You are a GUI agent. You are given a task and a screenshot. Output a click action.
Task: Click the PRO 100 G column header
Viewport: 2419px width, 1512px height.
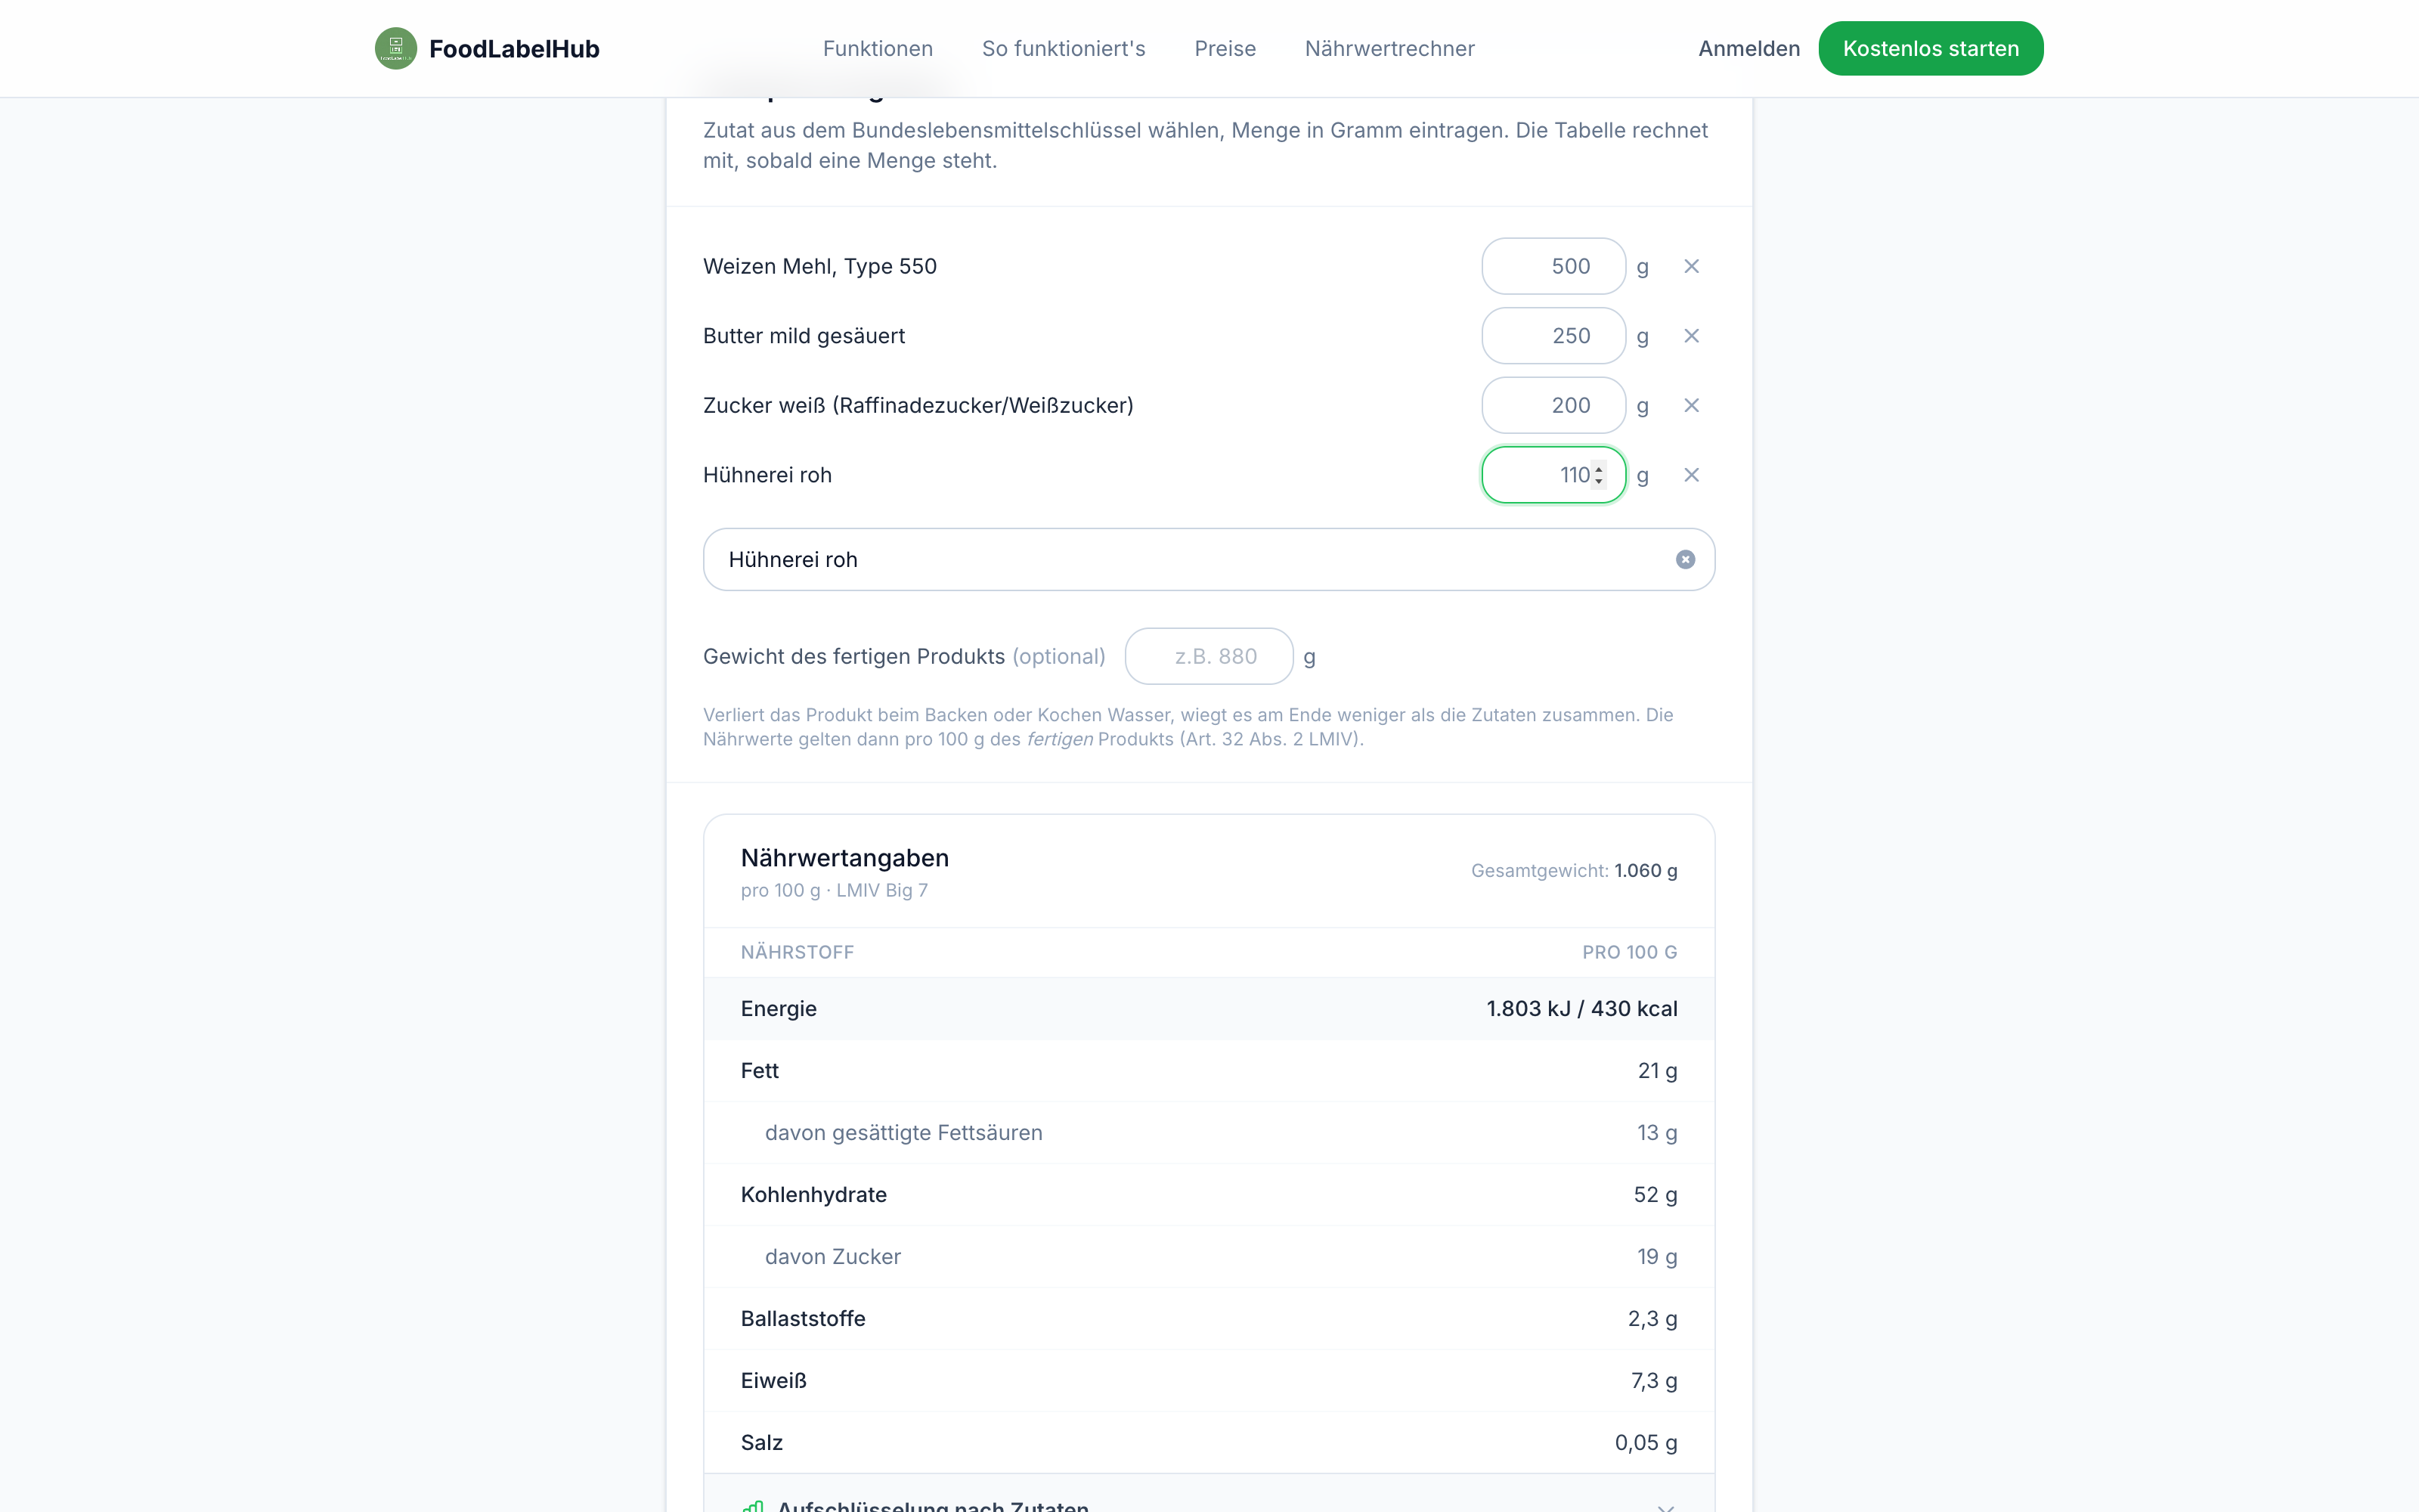[1629, 952]
